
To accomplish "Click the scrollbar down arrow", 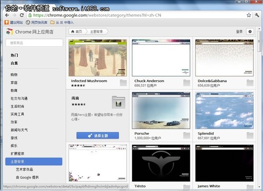I will [259, 187].
